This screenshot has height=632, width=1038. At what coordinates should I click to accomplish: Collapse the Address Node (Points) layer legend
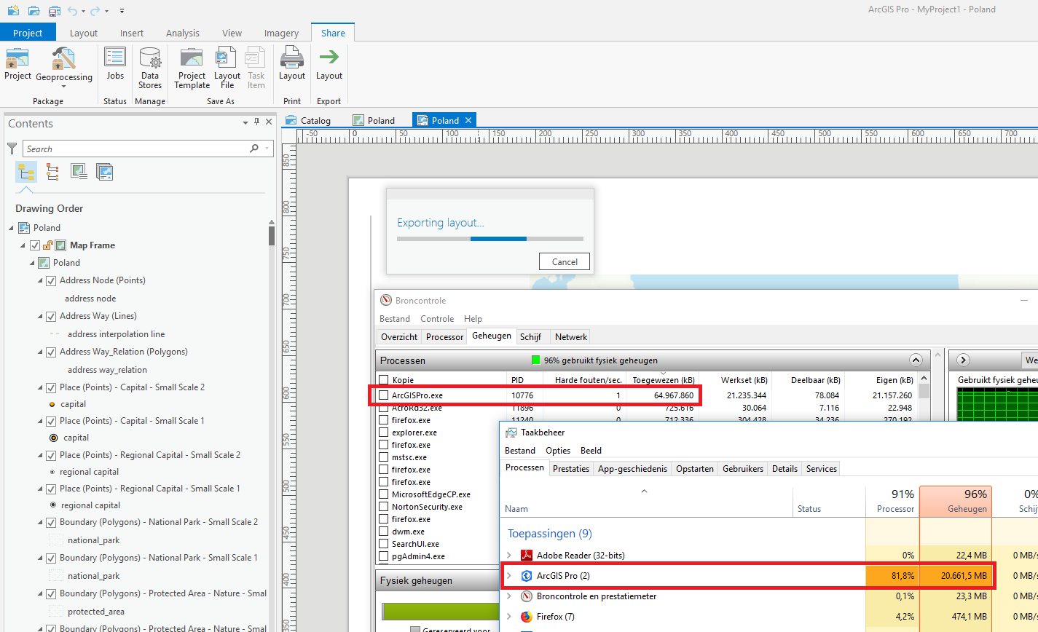point(41,280)
